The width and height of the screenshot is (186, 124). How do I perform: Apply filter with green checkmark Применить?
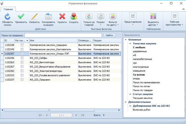21,16
